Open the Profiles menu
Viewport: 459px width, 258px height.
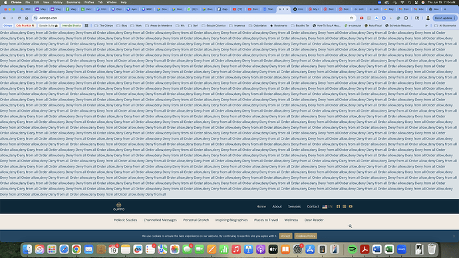click(x=89, y=3)
